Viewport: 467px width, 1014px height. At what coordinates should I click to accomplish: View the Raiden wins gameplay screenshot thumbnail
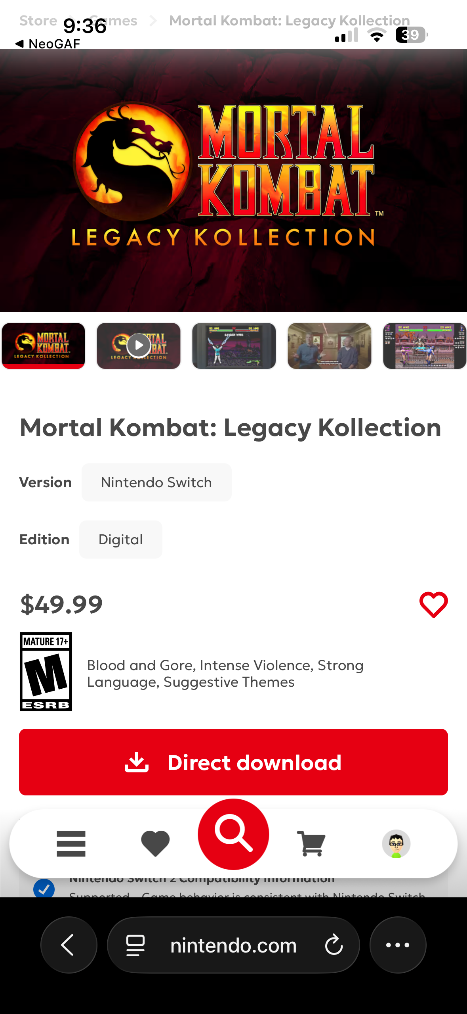pyautogui.click(x=234, y=346)
